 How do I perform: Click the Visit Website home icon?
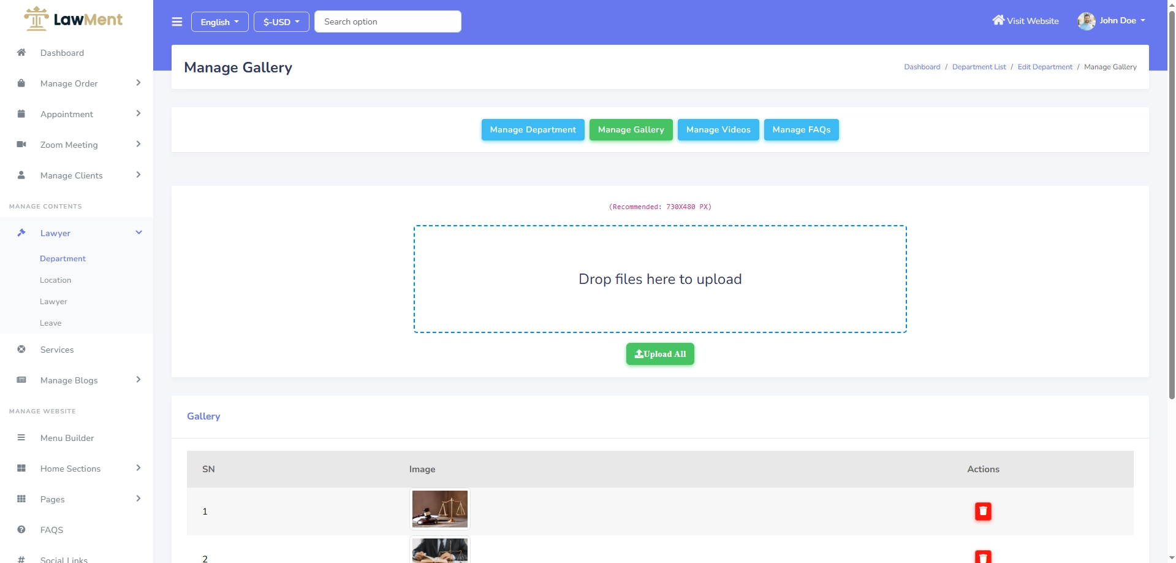[x=998, y=20]
